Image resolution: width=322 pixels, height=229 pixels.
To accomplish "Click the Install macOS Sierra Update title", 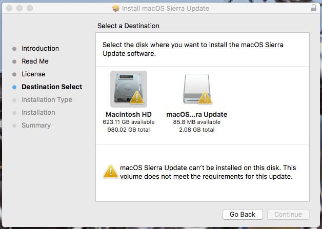I will pyautogui.click(x=165, y=9).
